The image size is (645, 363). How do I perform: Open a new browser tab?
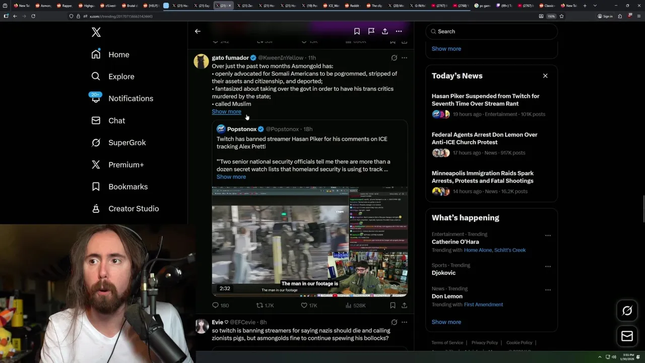(x=585, y=6)
